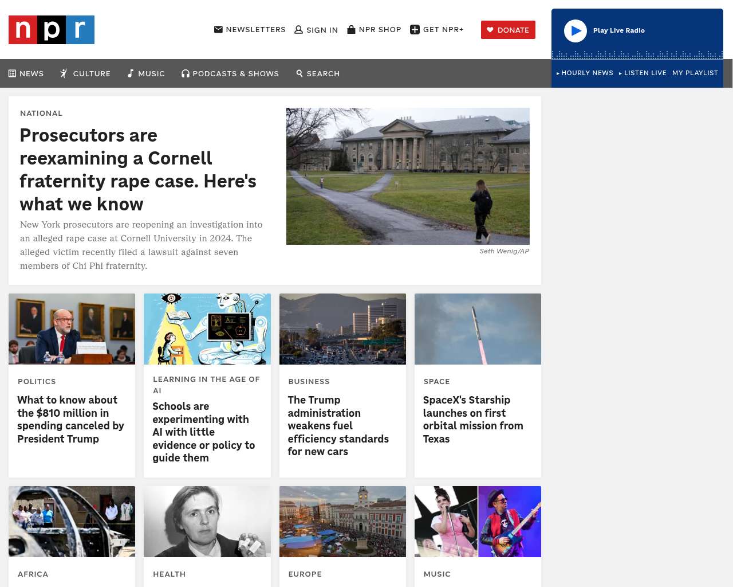Expand the Hourly News option

(x=585, y=73)
